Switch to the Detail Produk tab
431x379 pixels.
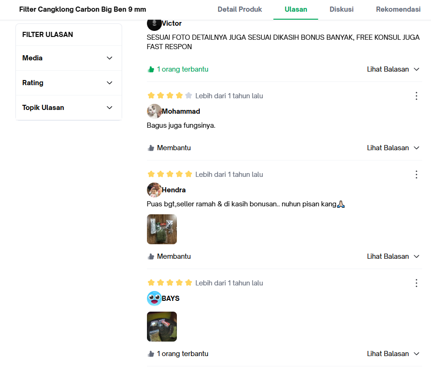[x=240, y=9]
